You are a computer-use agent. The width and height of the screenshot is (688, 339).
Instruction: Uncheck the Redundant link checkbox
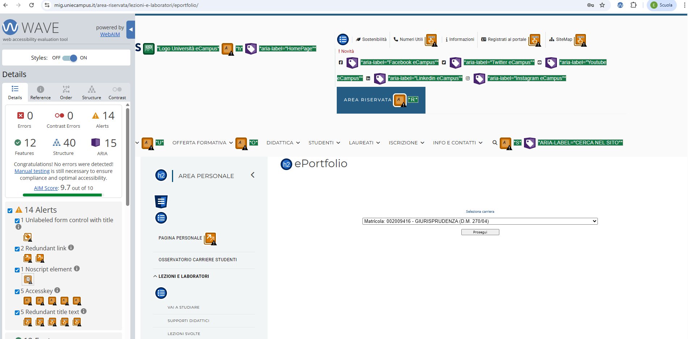point(17,249)
